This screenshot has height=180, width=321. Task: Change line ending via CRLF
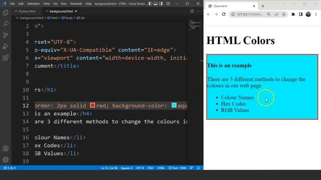click(x=150, y=168)
